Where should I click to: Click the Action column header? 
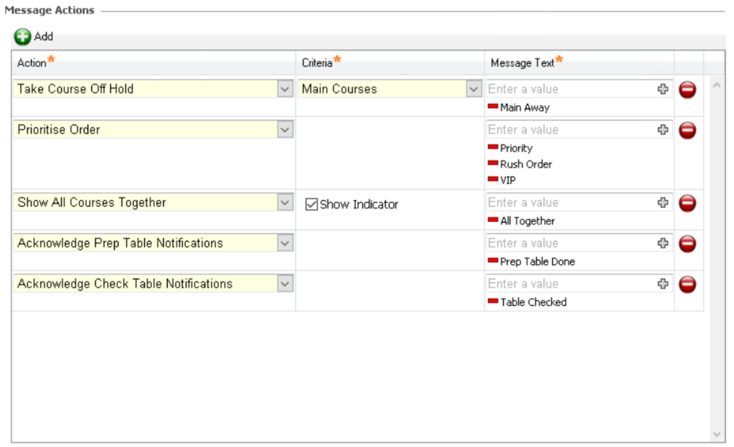coord(32,63)
